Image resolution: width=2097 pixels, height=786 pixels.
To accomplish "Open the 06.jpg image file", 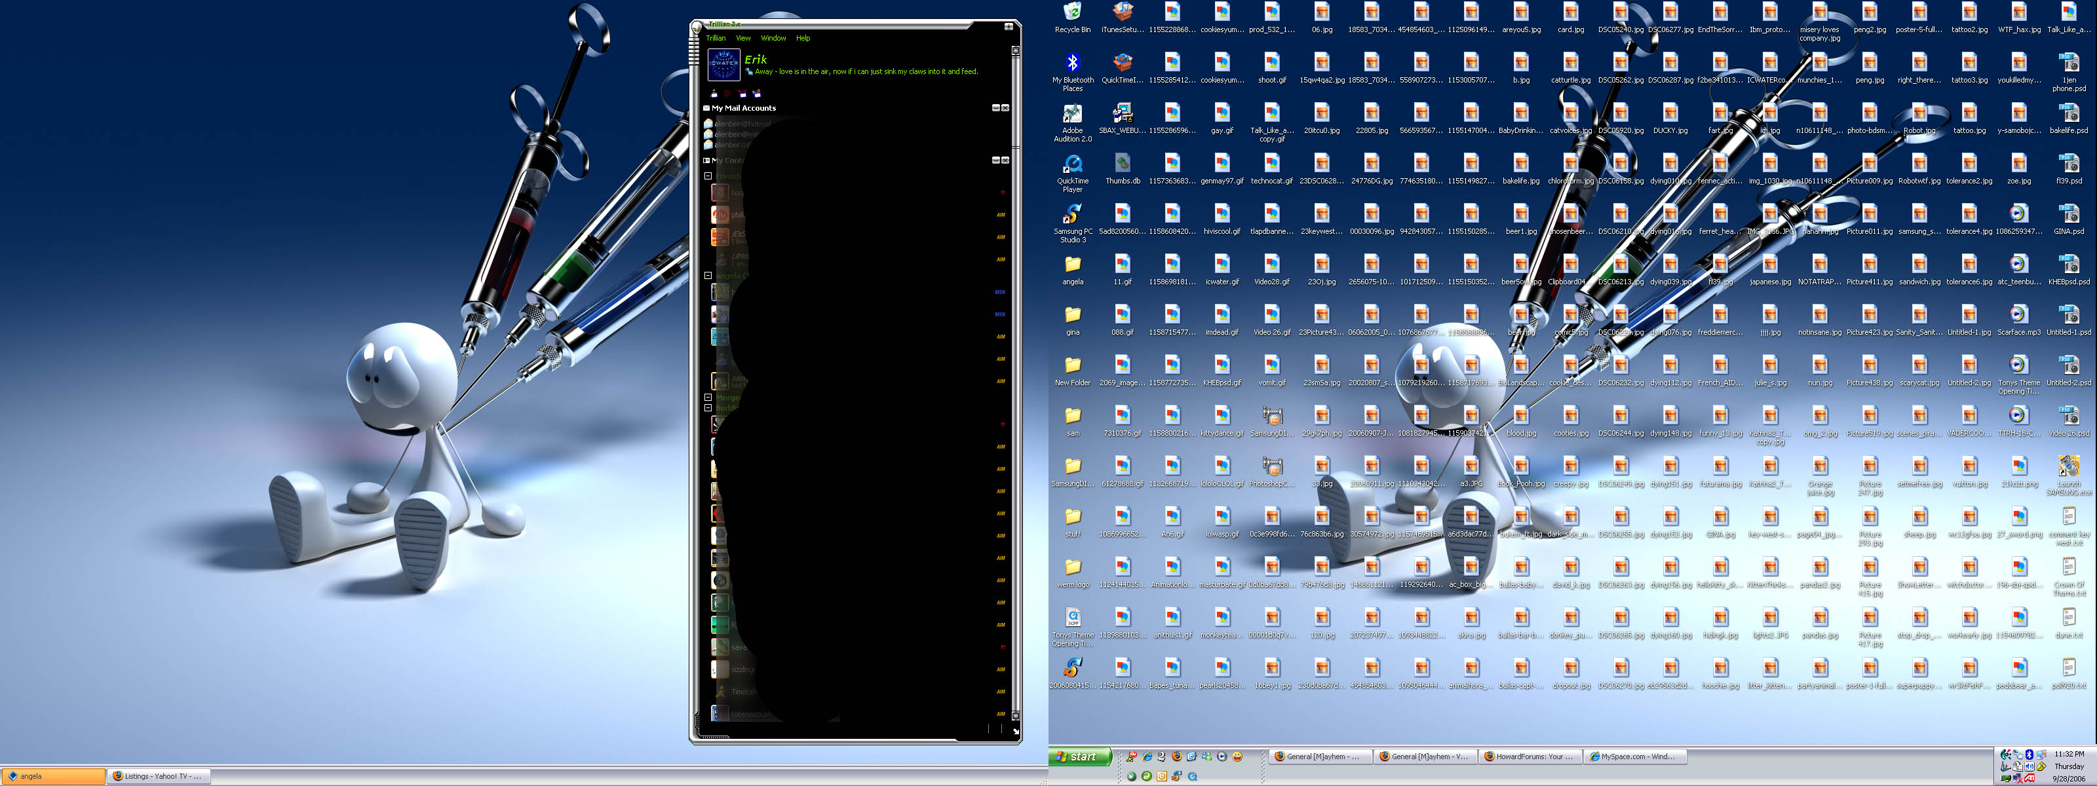I will pyautogui.click(x=1321, y=18).
